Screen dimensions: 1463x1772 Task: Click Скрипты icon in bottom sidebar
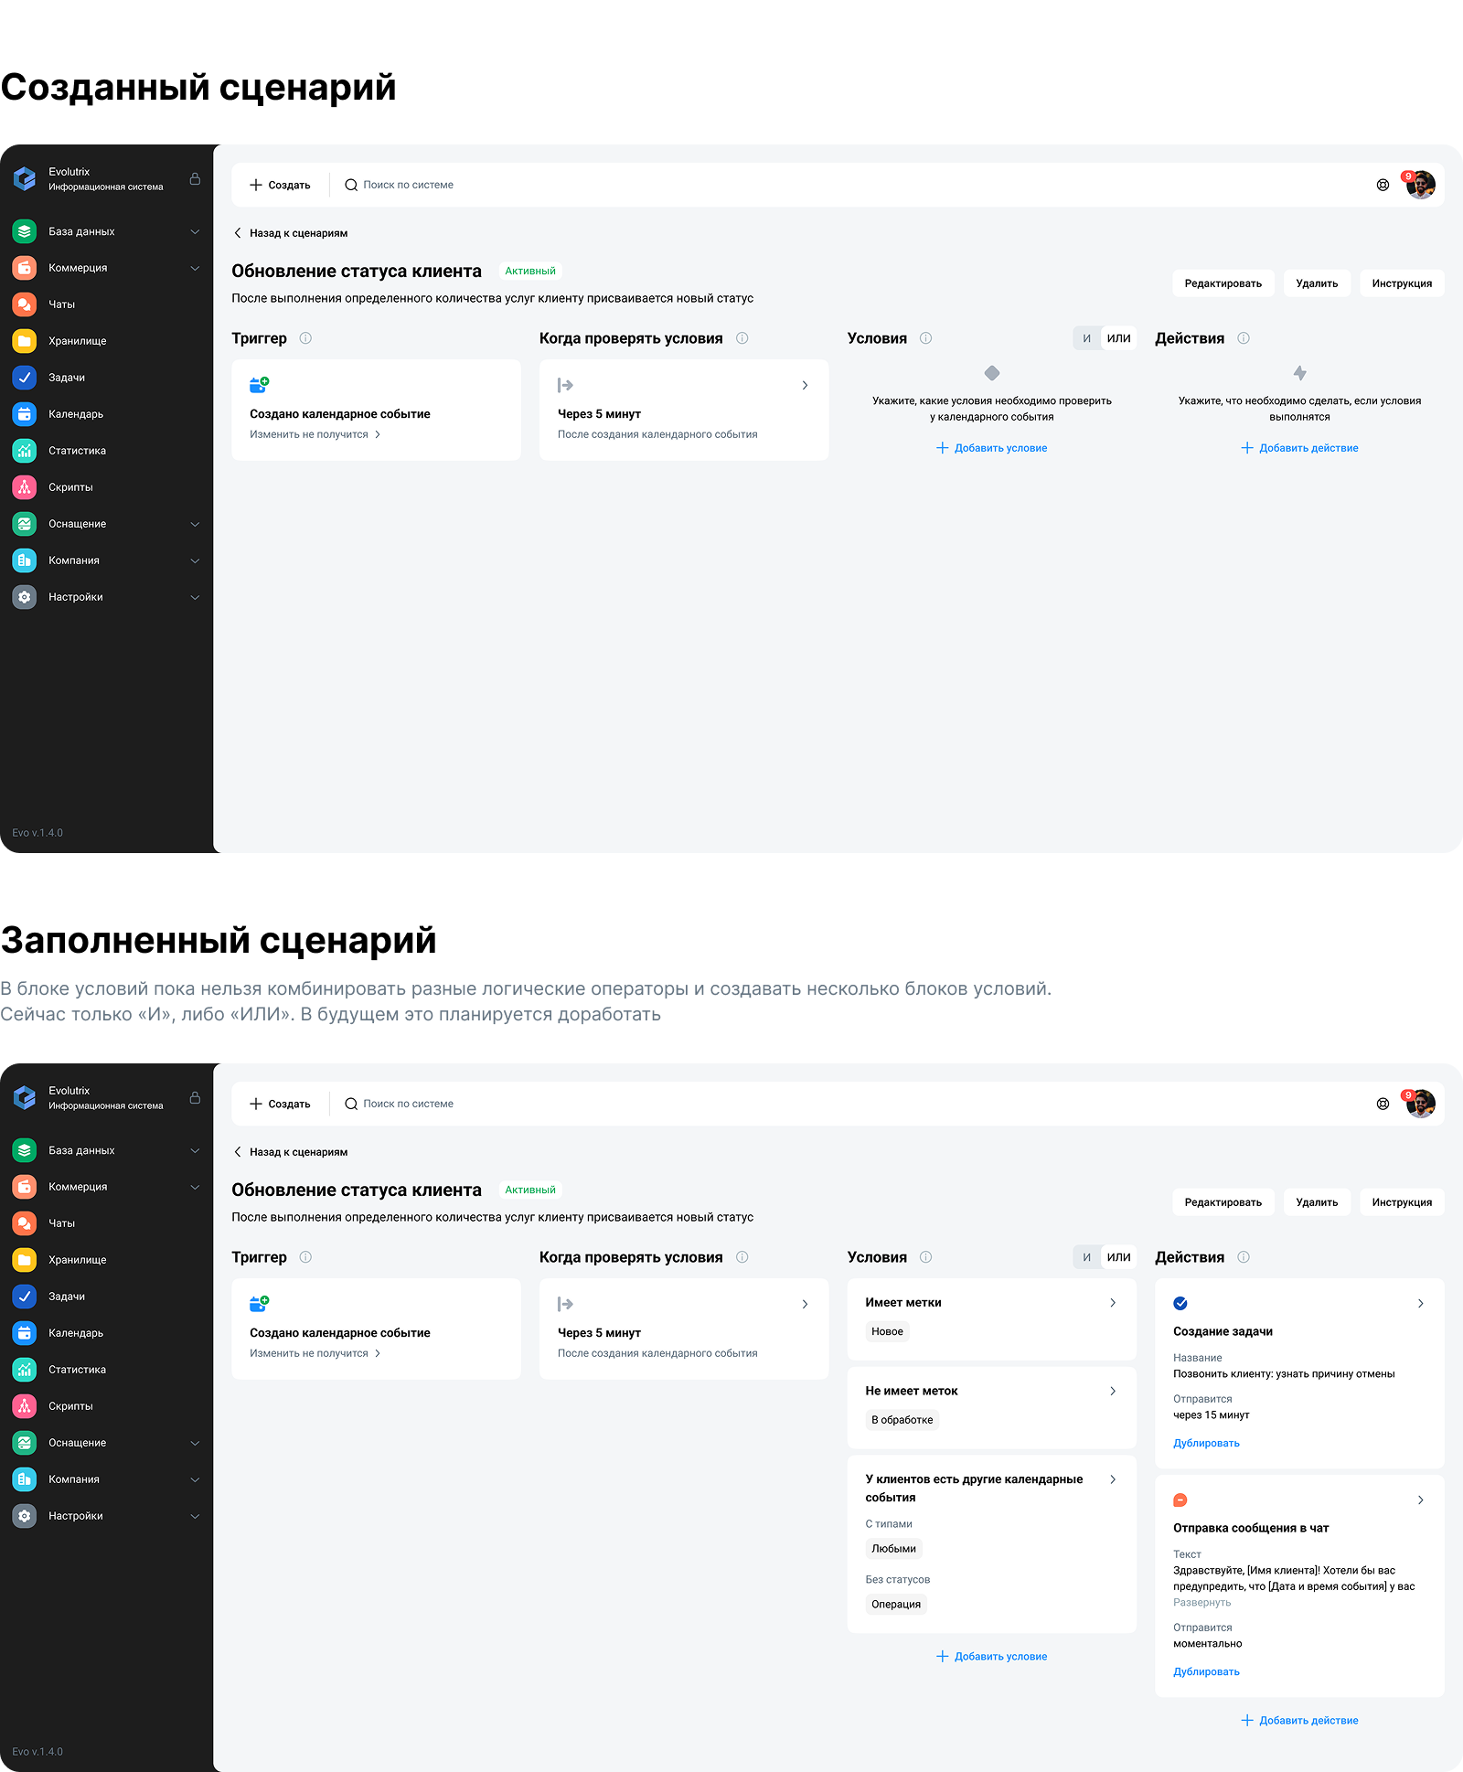(x=25, y=1406)
